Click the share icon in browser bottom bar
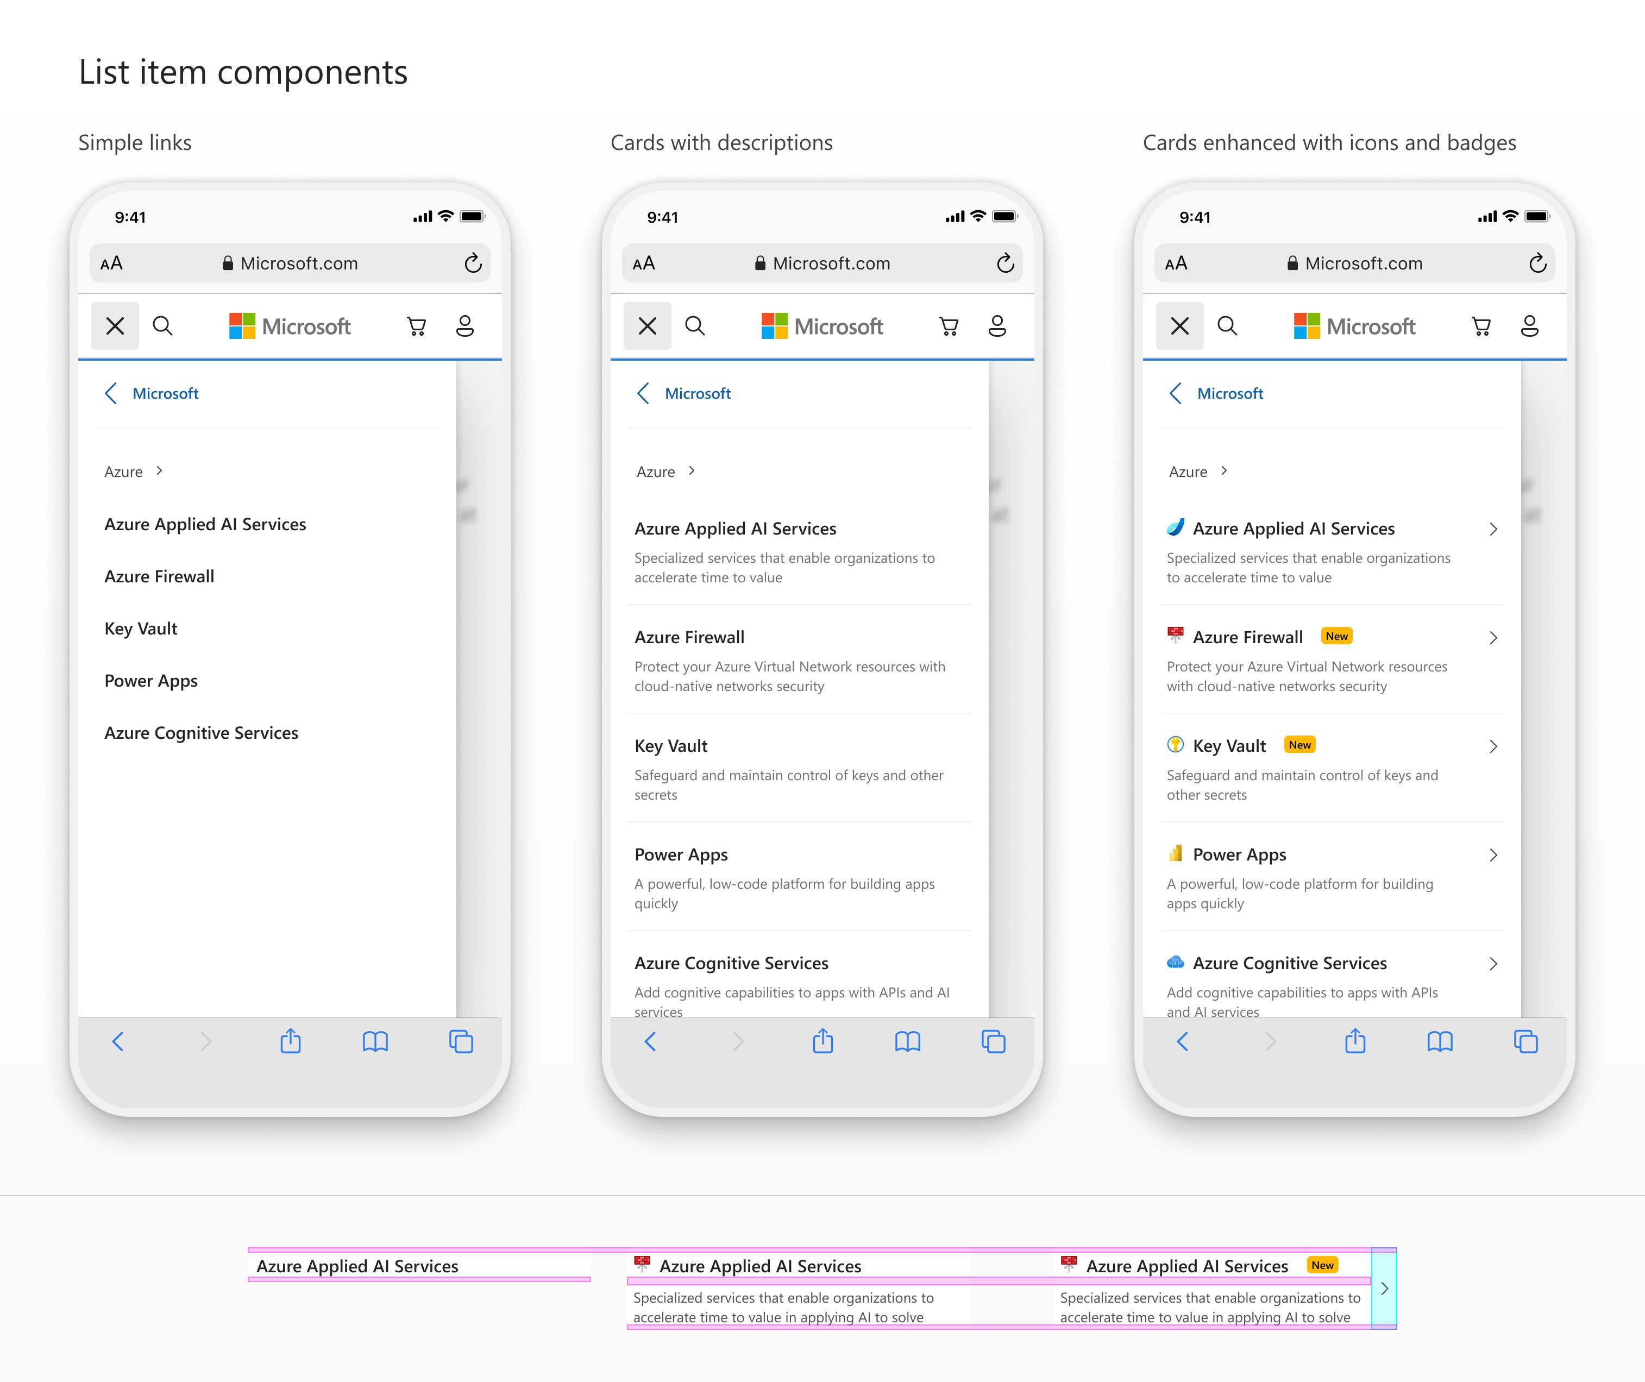The width and height of the screenshot is (1645, 1382). (292, 1041)
